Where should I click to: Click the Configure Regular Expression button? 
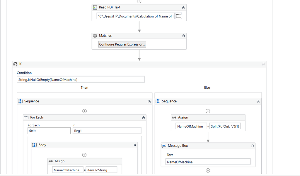click(122, 44)
